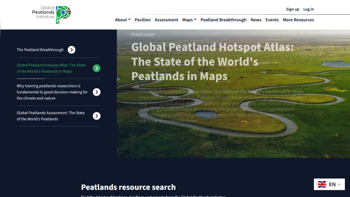The image size is (350, 197).
Task: Click the hero title Global Peatland Hotspot Atlas
Action: click(x=212, y=61)
